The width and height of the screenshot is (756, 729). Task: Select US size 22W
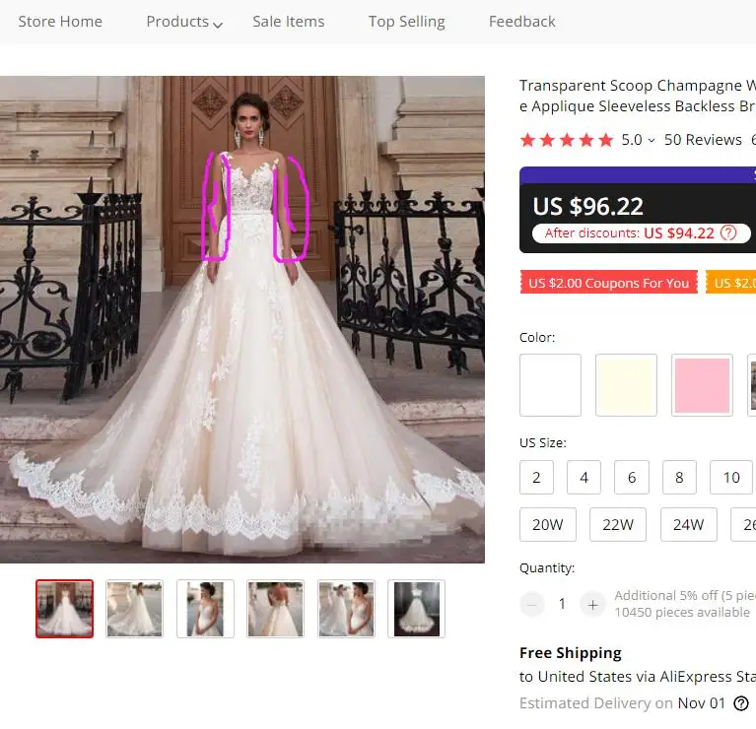click(618, 524)
